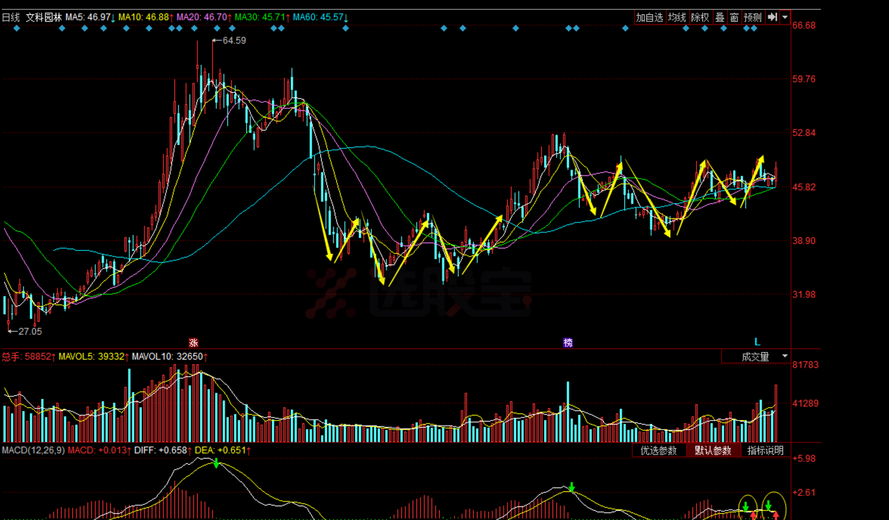Click the 81783 volume axis label
Screen dimensions: 889x520
[x=806, y=365]
